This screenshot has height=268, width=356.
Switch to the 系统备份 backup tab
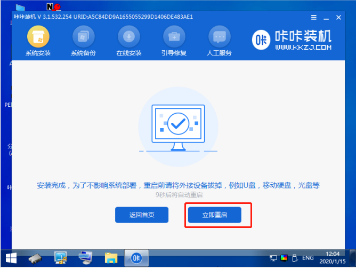coord(84,42)
